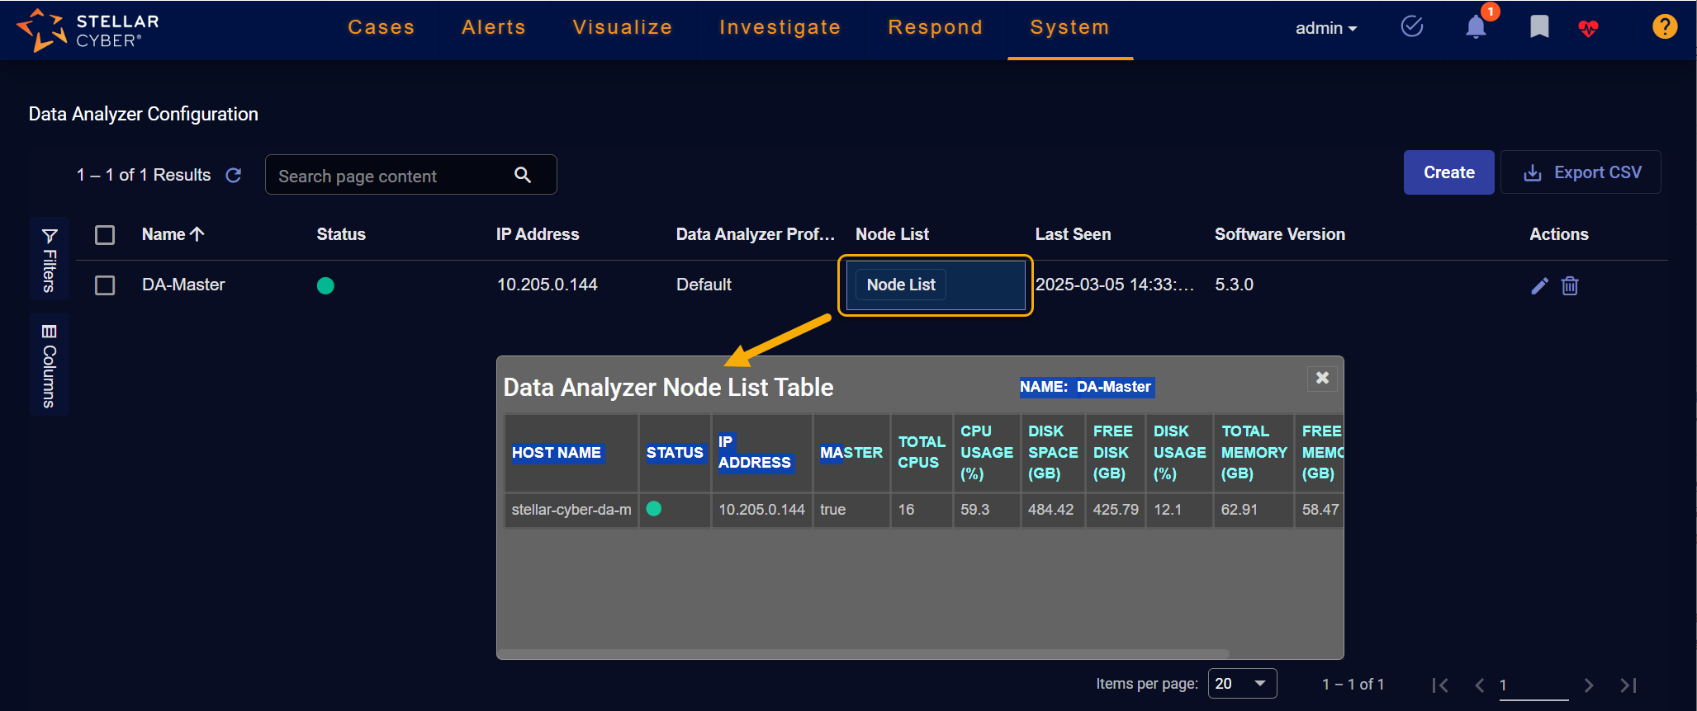Go to the Alerts menu

pyautogui.click(x=493, y=27)
